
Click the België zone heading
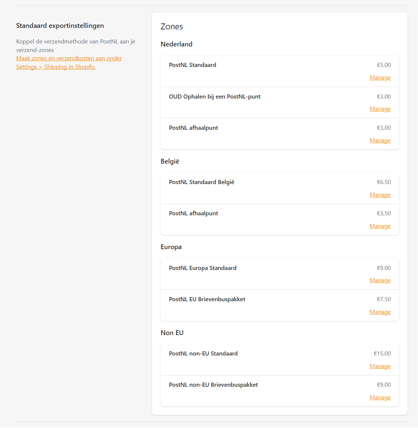pos(170,161)
